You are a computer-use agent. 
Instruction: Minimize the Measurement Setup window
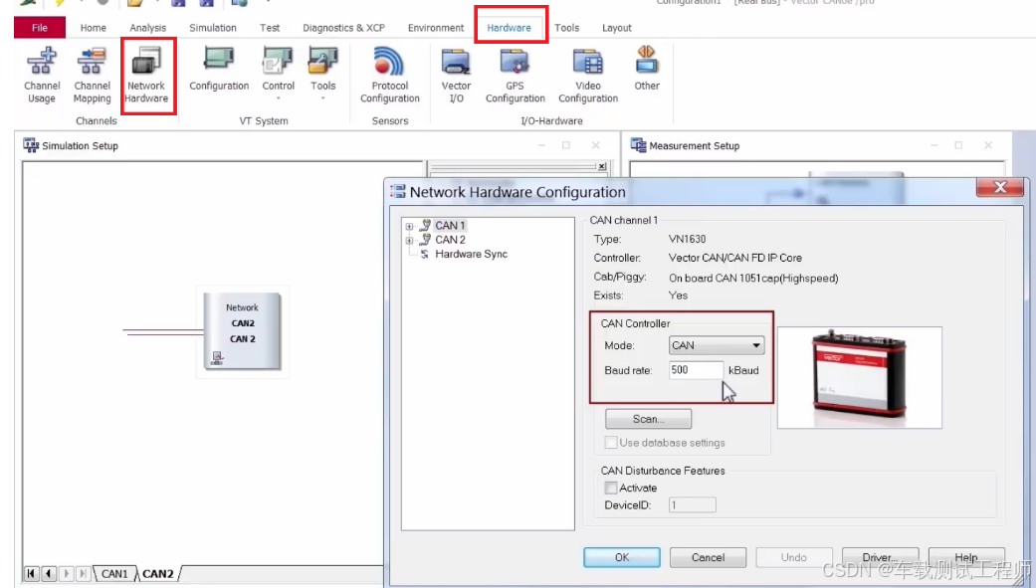click(933, 145)
